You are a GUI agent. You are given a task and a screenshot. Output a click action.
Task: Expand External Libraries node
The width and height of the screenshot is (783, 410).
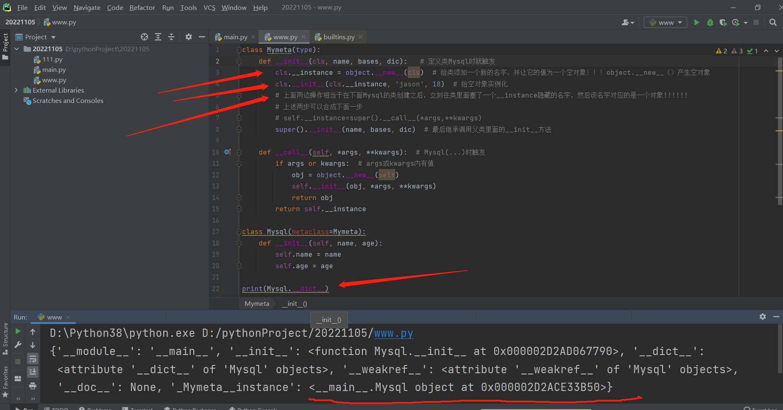(x=17, y=90)
